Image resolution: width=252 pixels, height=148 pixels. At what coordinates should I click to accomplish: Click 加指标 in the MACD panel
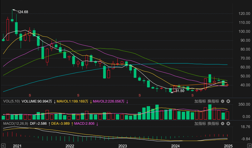[200, 123]
